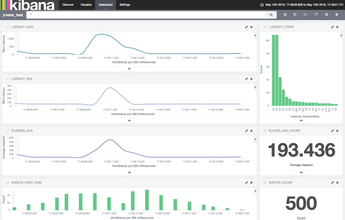The height and width of the screenshot is (220, 345).
Task: Click the tallest bar for latency 62
Action: 274,70
